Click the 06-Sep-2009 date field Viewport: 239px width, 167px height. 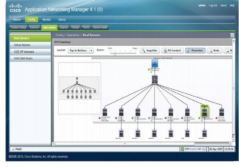[216, 149]
